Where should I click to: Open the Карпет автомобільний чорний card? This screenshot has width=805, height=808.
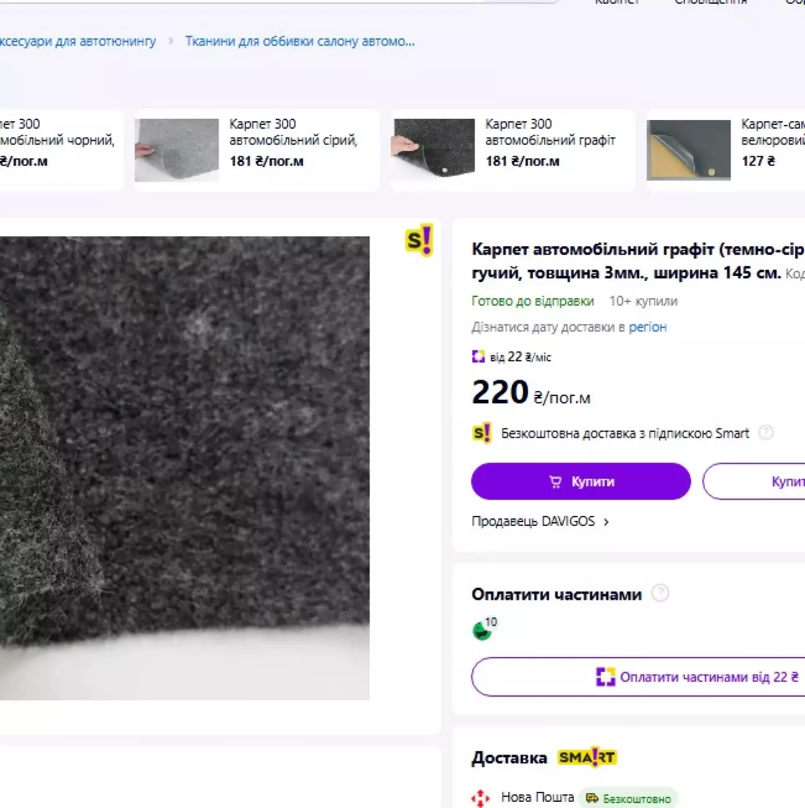coord(61,150)
